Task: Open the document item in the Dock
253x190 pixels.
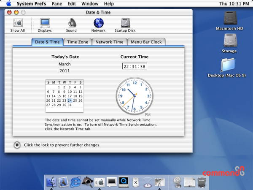Action: 190,182
